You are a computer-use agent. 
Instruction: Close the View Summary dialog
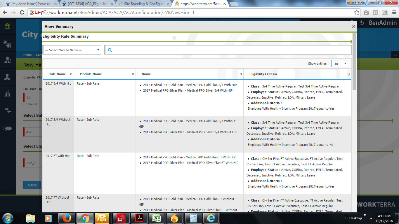point(354,27)
